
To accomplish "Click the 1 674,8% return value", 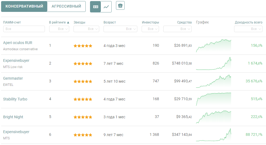I will coord(255,63).
